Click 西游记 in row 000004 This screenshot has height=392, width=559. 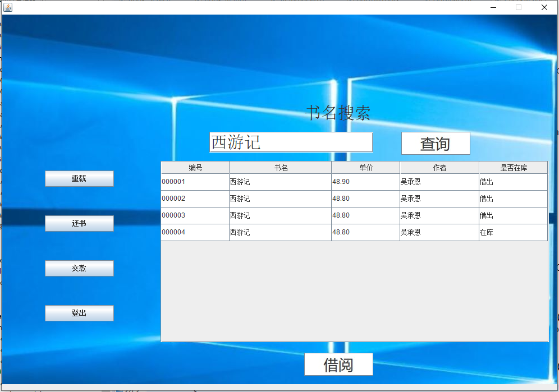[x=281, y=232]
